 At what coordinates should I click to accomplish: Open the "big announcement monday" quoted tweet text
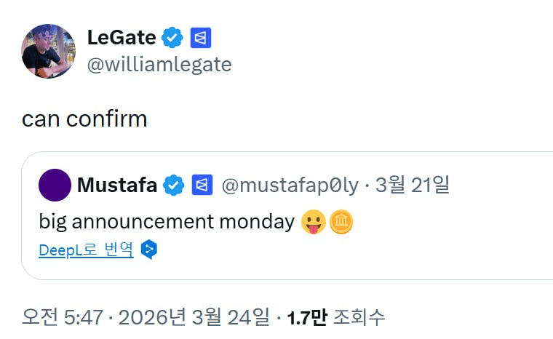click(166, 221)
